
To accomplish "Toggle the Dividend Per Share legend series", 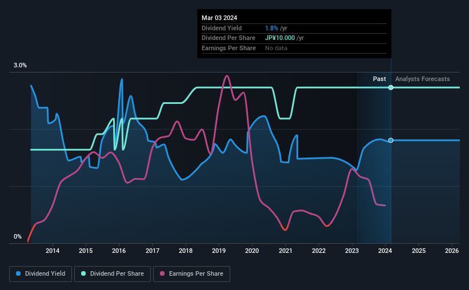I will click(x=113, y=274).
